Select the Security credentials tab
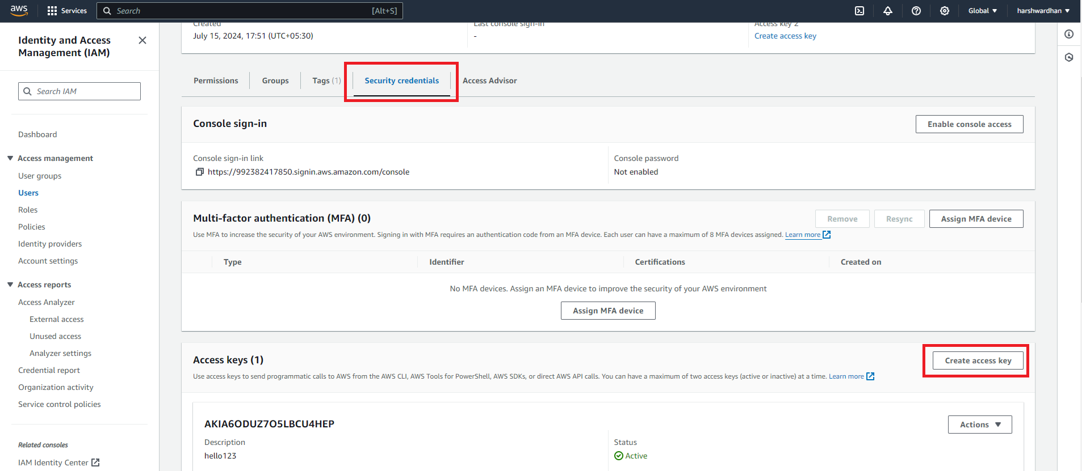The image size is (1082, 471). tap(402, 80)
